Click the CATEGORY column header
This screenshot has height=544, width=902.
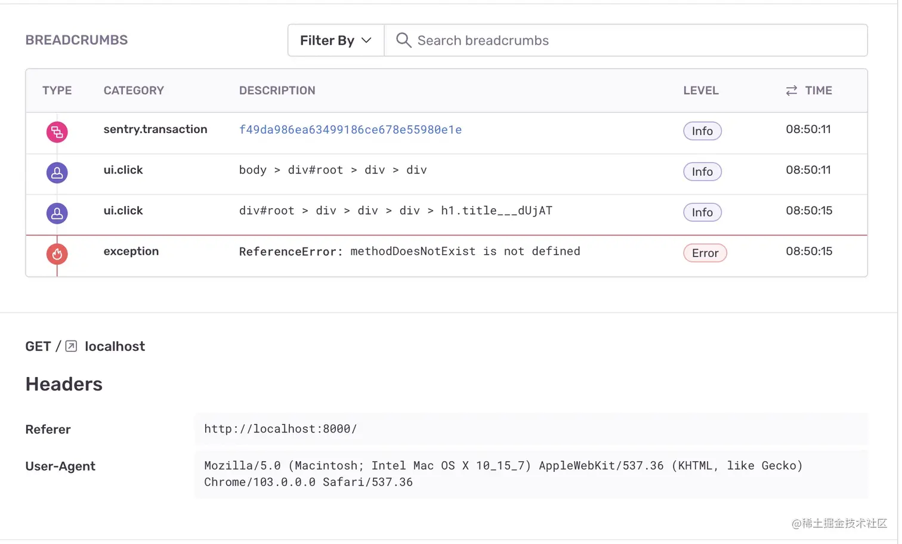[134, 91]
